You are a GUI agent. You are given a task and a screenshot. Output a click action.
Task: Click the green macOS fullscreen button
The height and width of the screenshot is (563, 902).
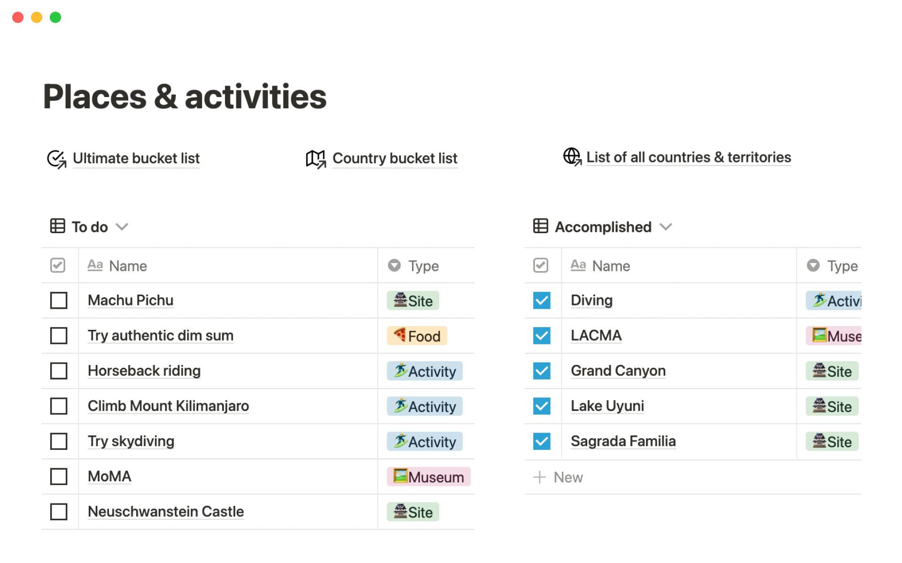click(55, 17)
